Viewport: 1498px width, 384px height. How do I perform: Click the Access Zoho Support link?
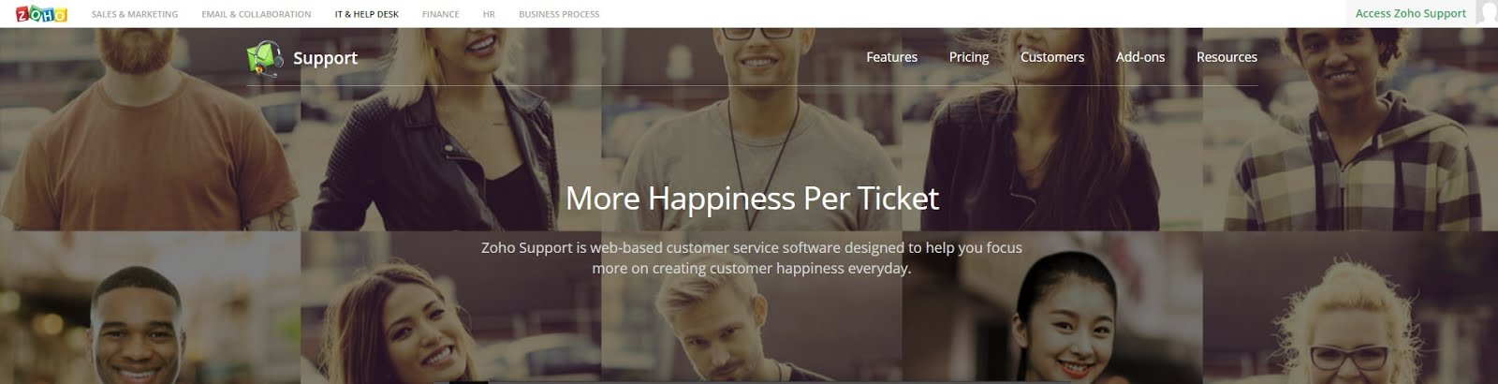tap(1411, 13)
